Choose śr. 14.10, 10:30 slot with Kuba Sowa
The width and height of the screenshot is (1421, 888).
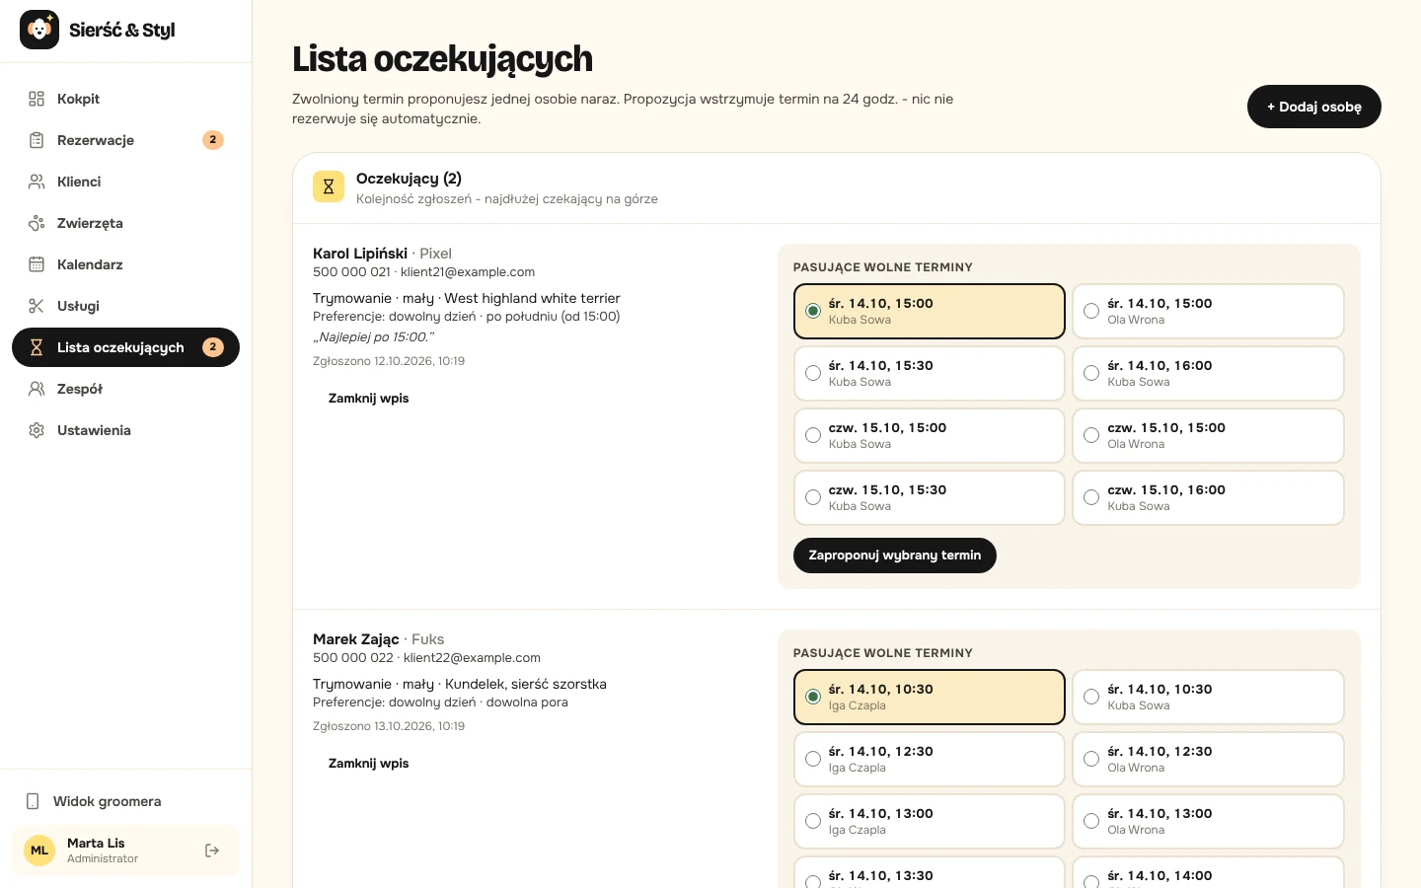1208,697
